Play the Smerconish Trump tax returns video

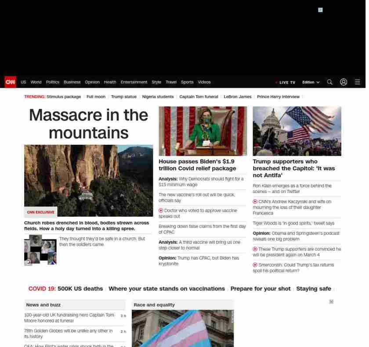255,265
